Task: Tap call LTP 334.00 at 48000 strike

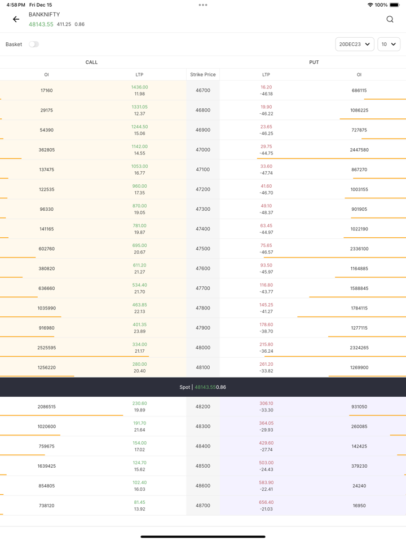Action: (x=139, y=344)
